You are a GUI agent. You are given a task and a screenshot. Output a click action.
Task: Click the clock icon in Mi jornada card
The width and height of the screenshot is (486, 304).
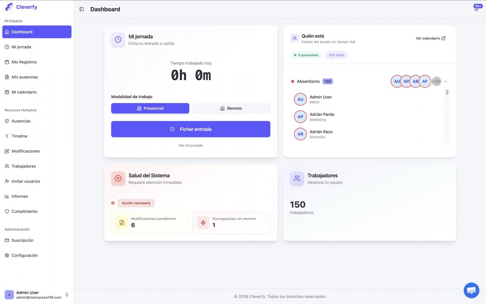click(118, 39)
